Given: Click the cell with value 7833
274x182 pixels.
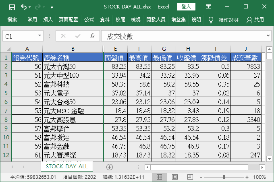Looking at the screenshot, I should click(246, 66).
